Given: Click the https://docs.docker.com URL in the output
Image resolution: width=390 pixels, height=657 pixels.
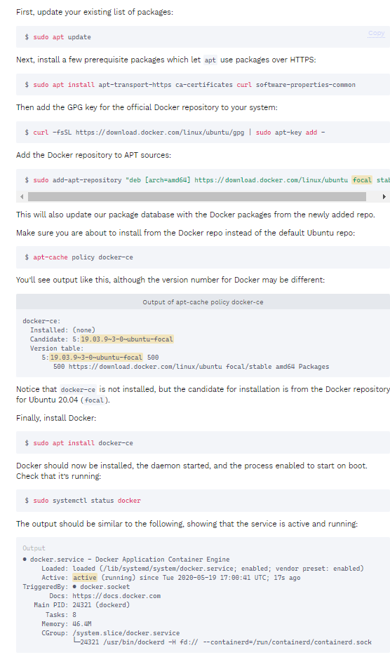Looking at the screenshot, I should click(116, 596).
